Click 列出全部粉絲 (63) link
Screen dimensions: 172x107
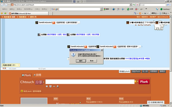point(126,102)
